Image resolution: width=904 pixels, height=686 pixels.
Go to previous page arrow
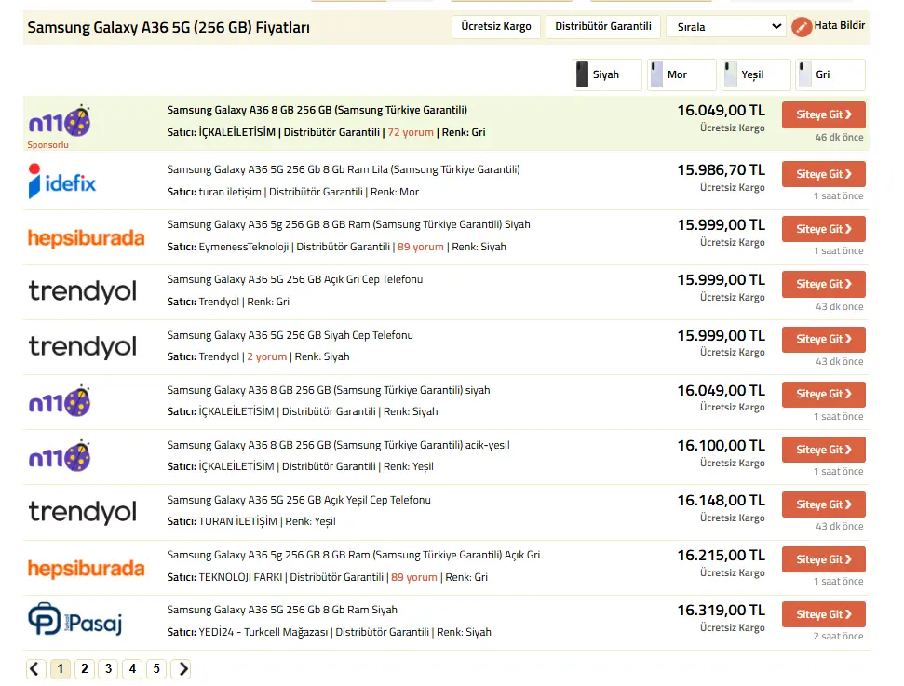35,668
